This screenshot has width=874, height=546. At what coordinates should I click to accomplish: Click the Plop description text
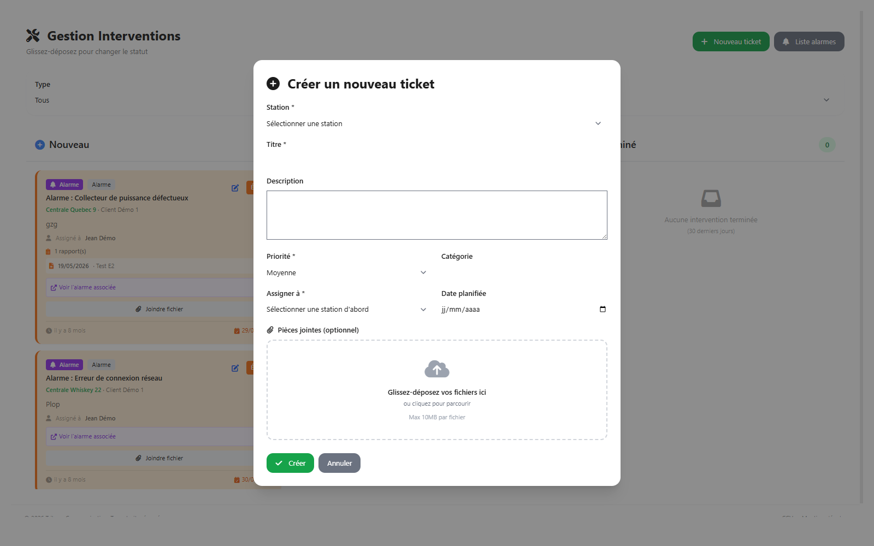point(53,404)
